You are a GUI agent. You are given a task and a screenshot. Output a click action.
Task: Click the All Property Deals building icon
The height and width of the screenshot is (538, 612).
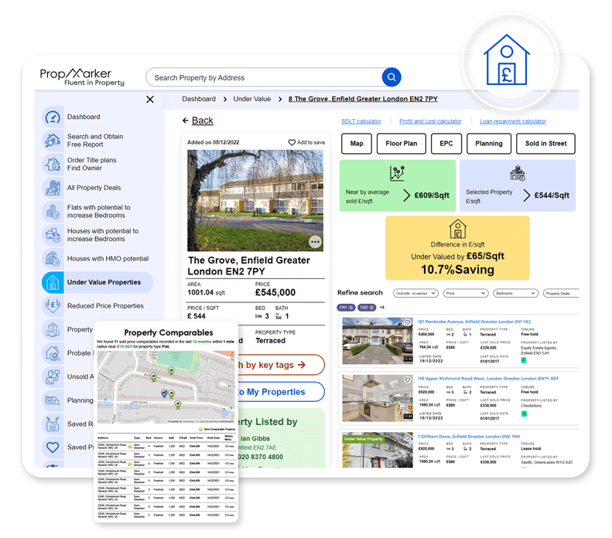53,188
